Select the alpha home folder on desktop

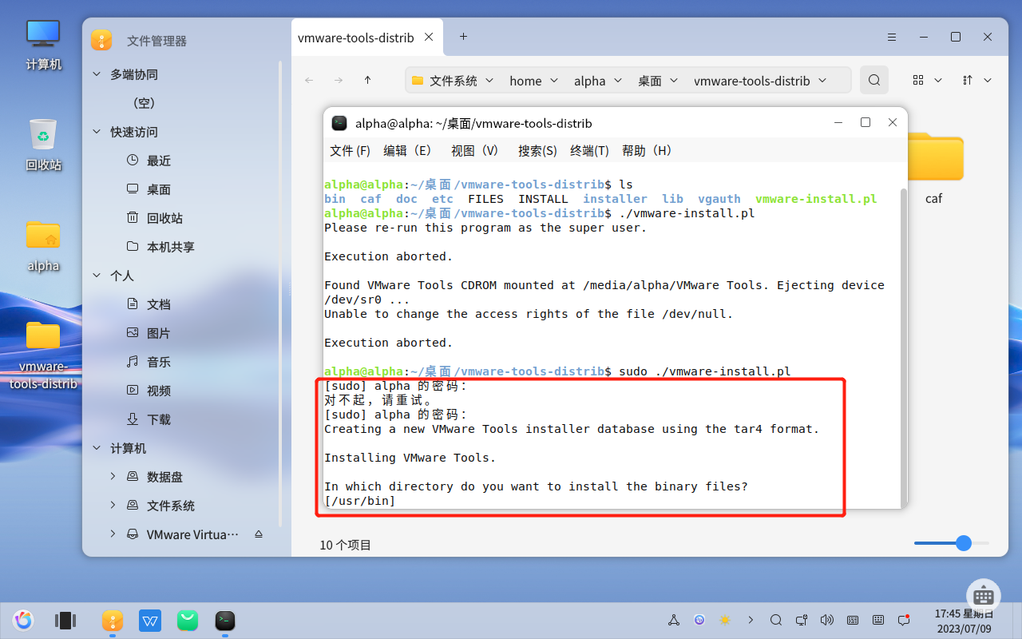(43, 245)
